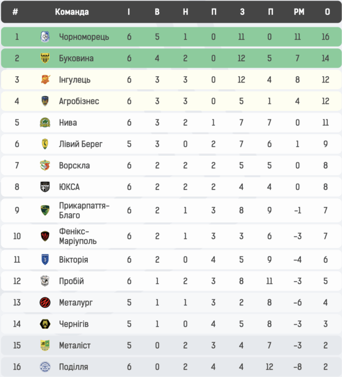Open the Прикарпаття-Благо team link
This screenshot has height=377, width=342.
pos(84,210)
